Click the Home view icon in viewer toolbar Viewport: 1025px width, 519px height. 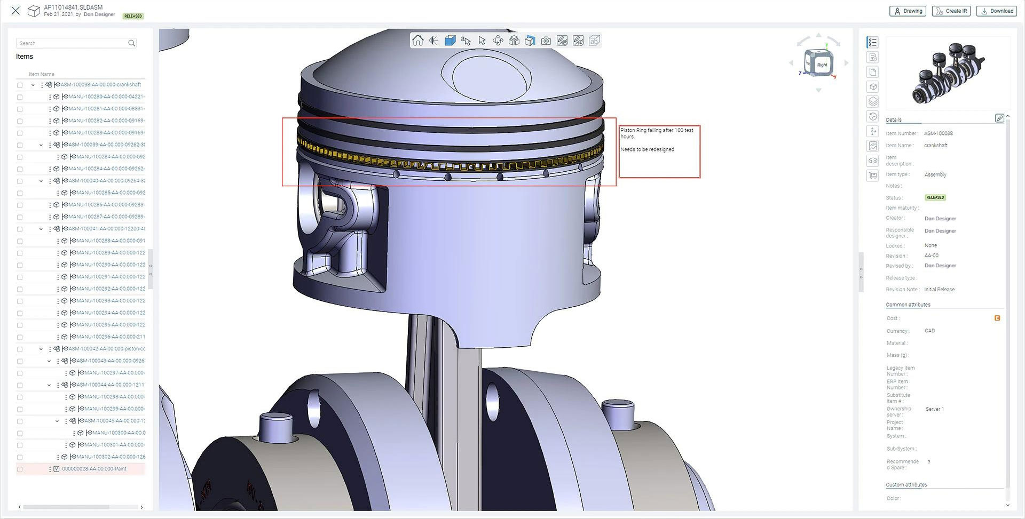pos(418,41)
